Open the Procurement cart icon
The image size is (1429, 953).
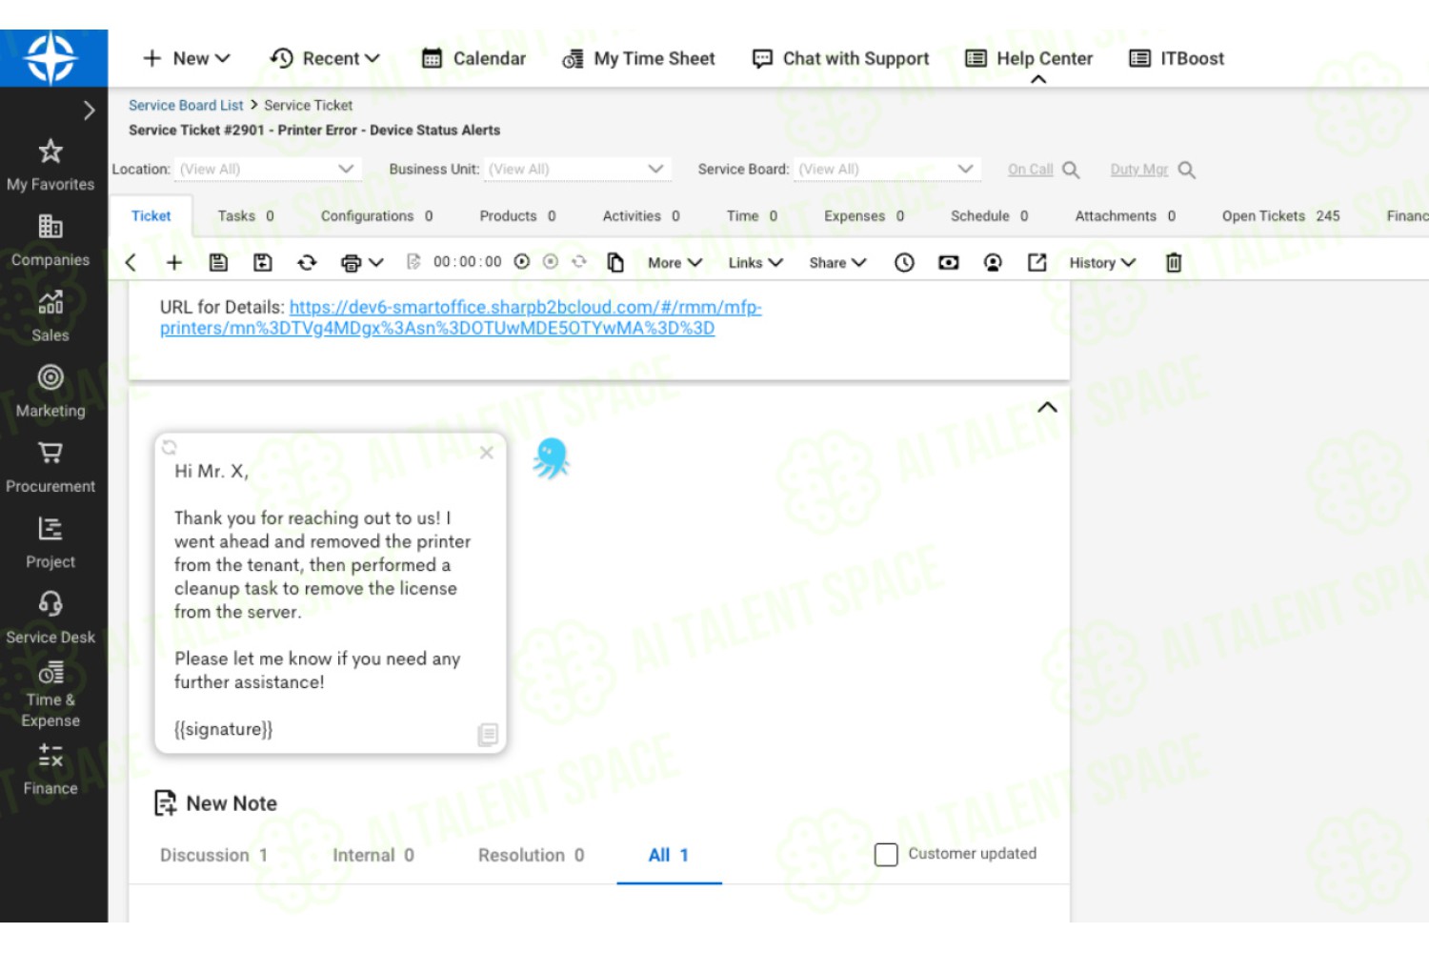click(50, 453)
